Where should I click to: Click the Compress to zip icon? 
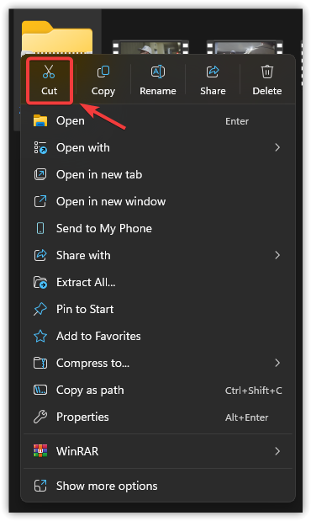coord(40,363)
